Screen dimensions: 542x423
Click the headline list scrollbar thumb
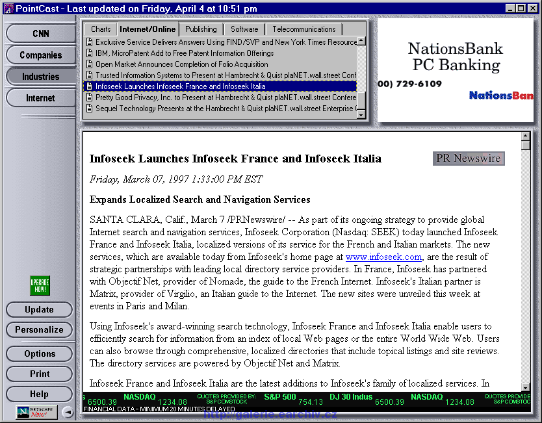coord(361,101)
